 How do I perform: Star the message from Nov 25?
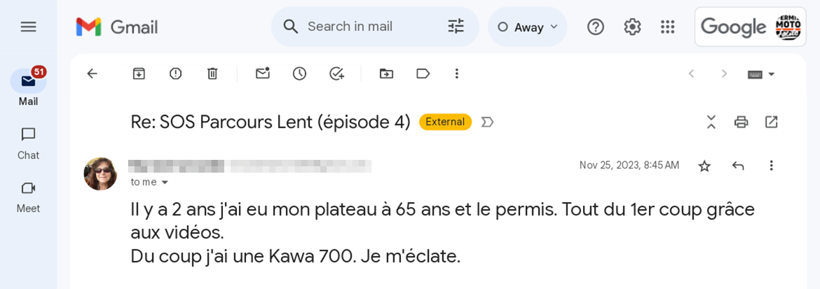(x=704, y=166)
